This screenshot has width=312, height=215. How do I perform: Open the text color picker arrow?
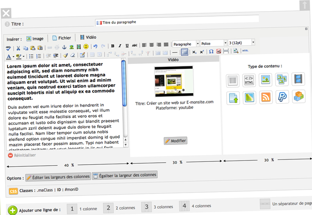tap(12, 57)
